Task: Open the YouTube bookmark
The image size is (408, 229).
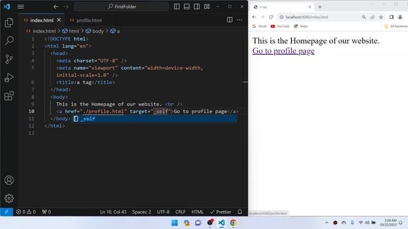Action: [280, 26]
